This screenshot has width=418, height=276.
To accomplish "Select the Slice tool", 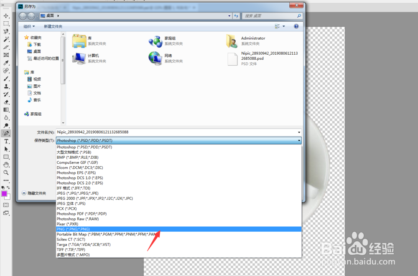I will (x=6, y=47).
